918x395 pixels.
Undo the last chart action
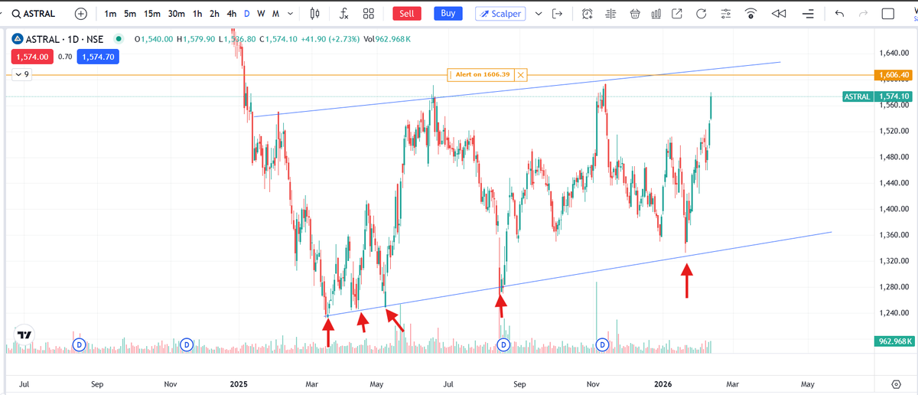(x=840, y=14)
